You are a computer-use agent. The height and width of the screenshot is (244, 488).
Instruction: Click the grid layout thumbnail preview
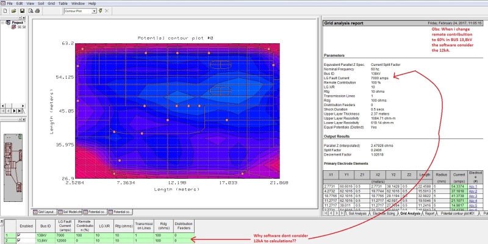click(13, 168)
